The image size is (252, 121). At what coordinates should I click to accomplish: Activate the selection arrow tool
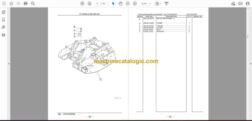pyautogui.click(x=113, y=4)
